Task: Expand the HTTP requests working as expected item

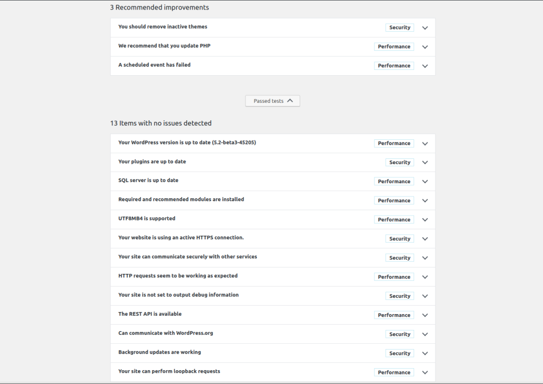Action: (x=425, y=276)
